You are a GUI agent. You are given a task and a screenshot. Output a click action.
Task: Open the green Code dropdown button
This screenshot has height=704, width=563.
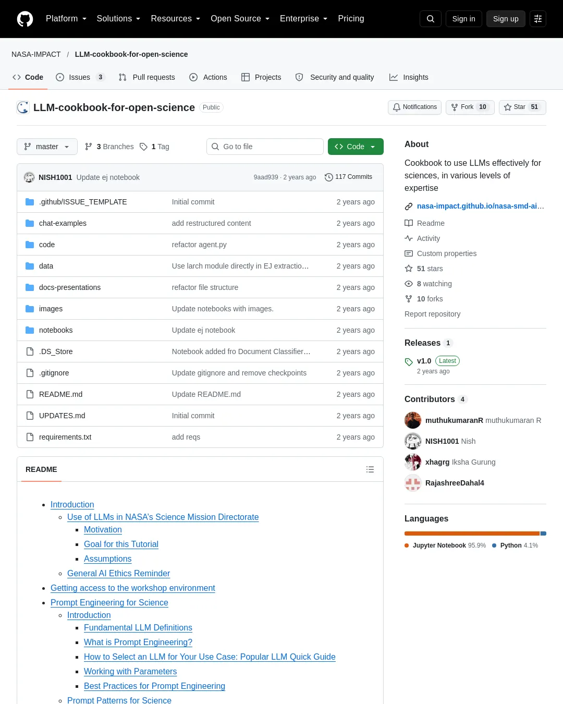point(356,147)
